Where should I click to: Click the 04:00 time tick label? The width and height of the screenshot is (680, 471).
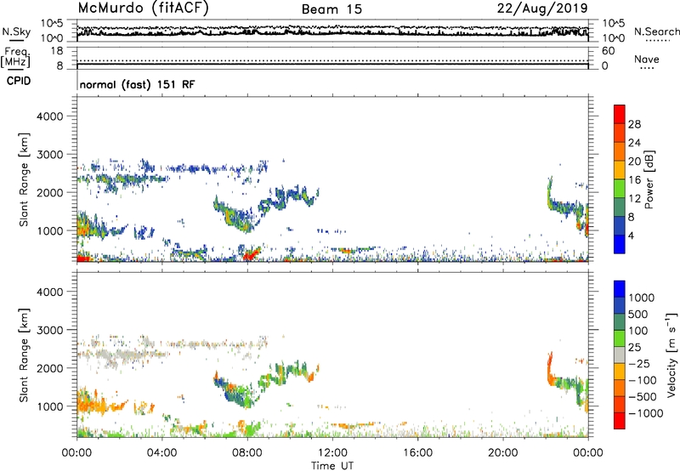pyautogui.click(x=161, y=453)
